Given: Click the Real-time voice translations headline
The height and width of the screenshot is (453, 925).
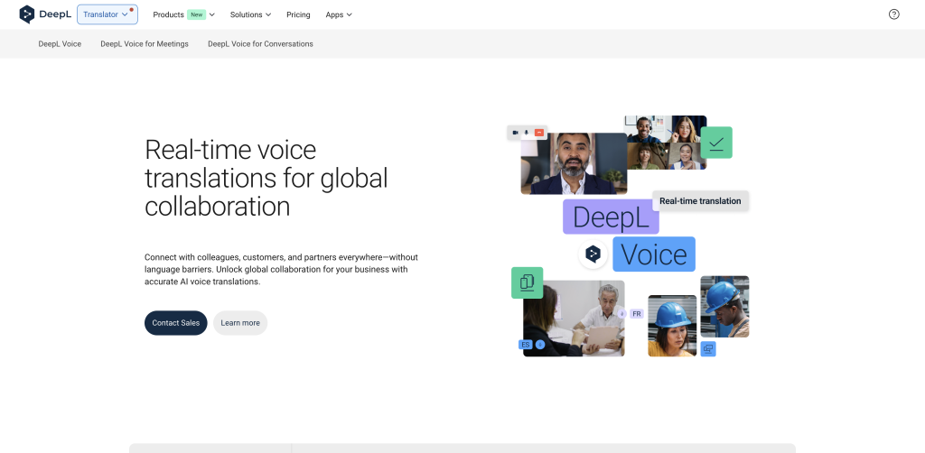Looking at the screenshot, I should click(x=266, y=178).
